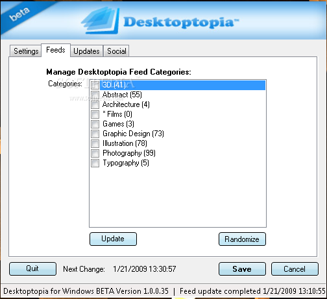Click the Randomize button
This screenshot has width=327, height=299.
click(x=242, y=239)
